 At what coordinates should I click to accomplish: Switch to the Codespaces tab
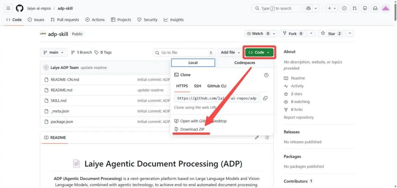point(244,63)
